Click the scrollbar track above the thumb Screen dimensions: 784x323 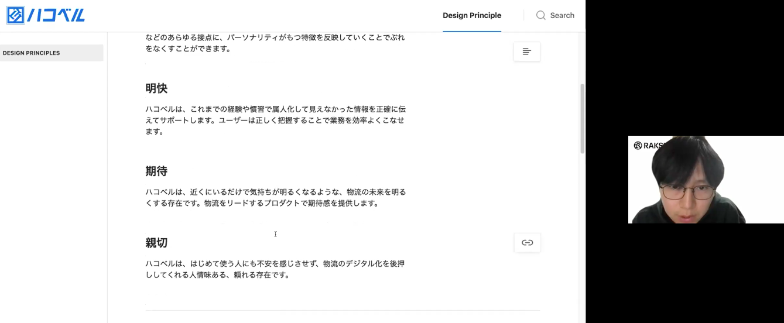pos(582,58)
